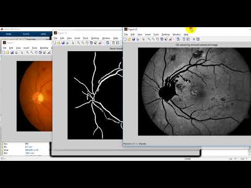Open Desktop menu in fundus figure window
The height and width of the screenshot is (188, 251).
click(x=44, y=48)
